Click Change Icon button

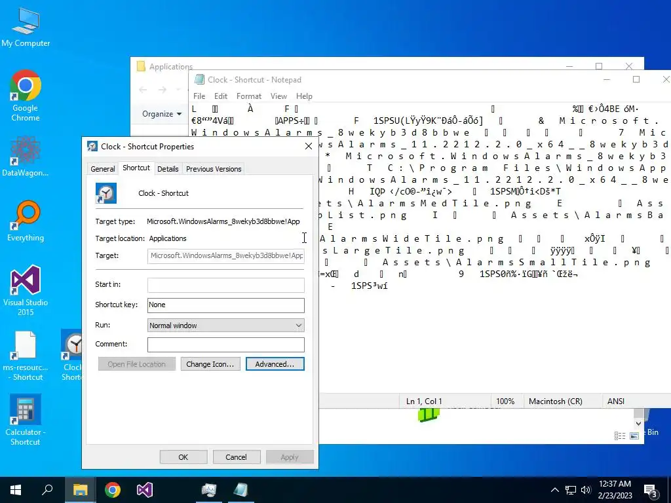click(x=210, y=364)
